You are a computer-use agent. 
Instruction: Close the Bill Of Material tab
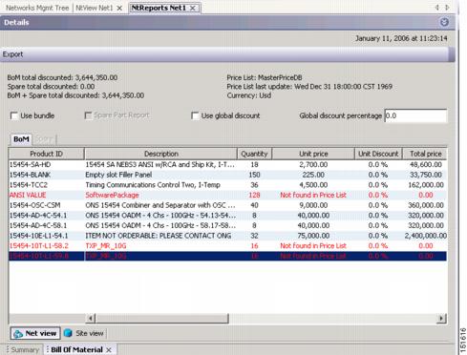pyautogui.click(x=109, y=349)
